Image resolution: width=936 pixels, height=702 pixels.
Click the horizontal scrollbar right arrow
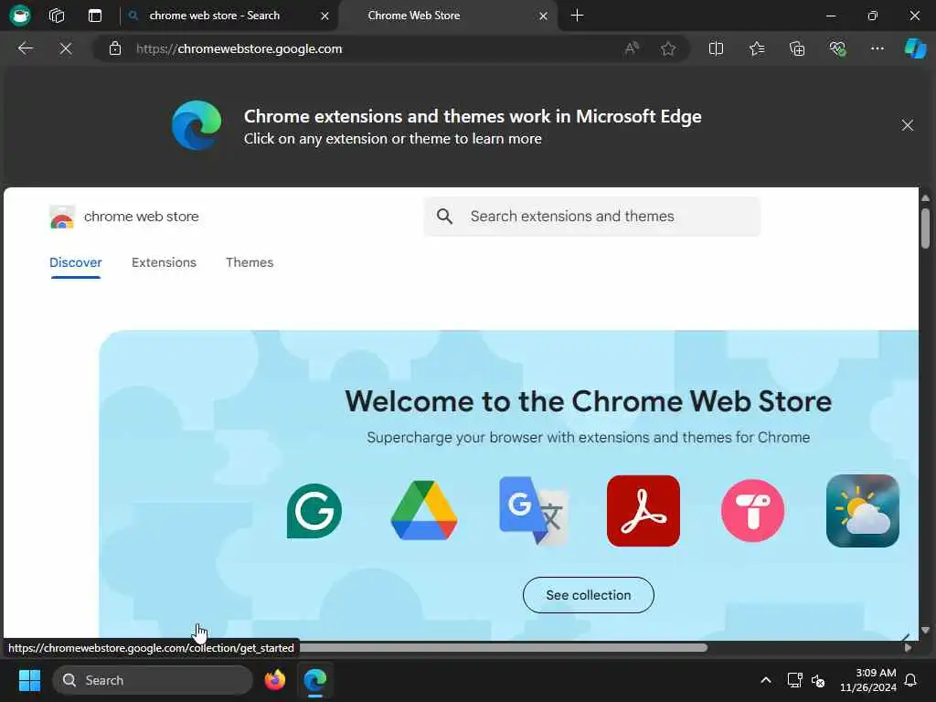click(908, 648)
